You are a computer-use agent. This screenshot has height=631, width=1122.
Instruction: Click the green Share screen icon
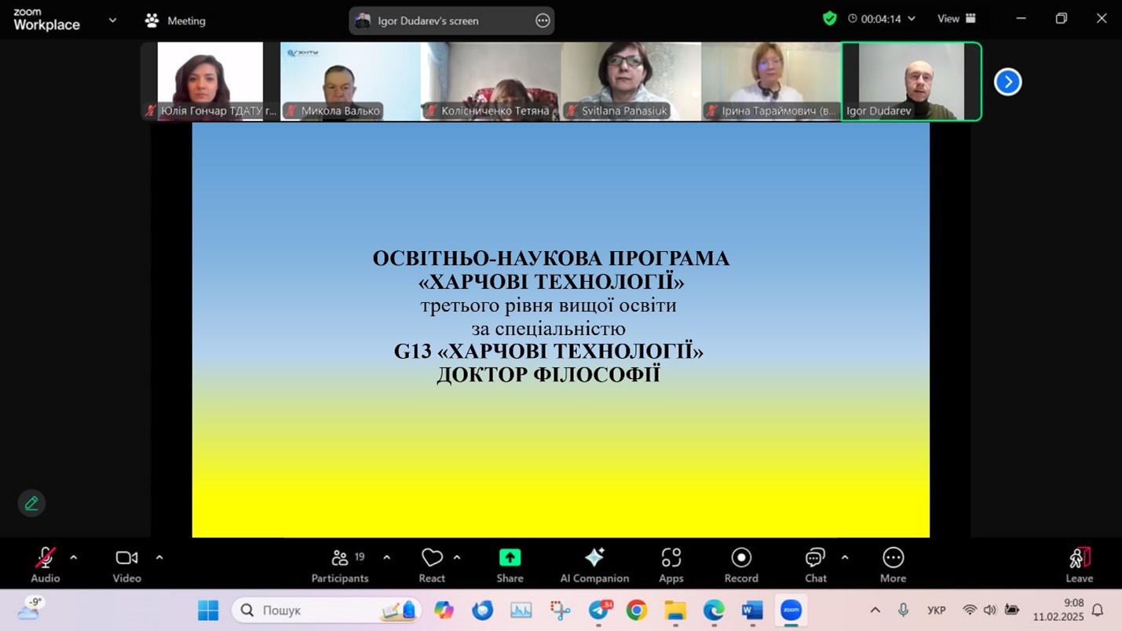(510, 558)
